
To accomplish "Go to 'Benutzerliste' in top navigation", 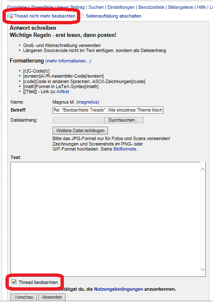I will pyautogui.click(x=151, y=7).
